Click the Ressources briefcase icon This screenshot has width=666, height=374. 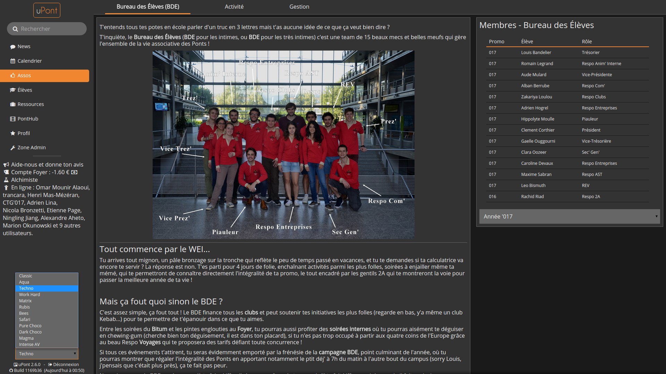click(13, 104)
